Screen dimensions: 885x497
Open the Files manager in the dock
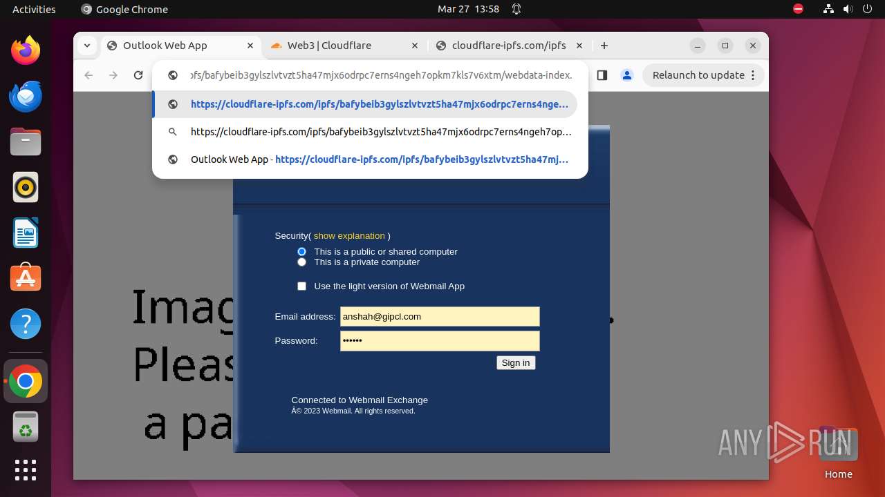coord(26,142)
